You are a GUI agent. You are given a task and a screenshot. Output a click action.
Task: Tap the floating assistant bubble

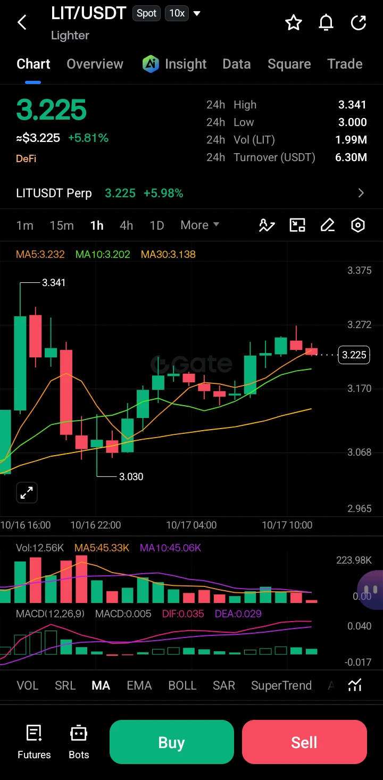click(370, 590)
